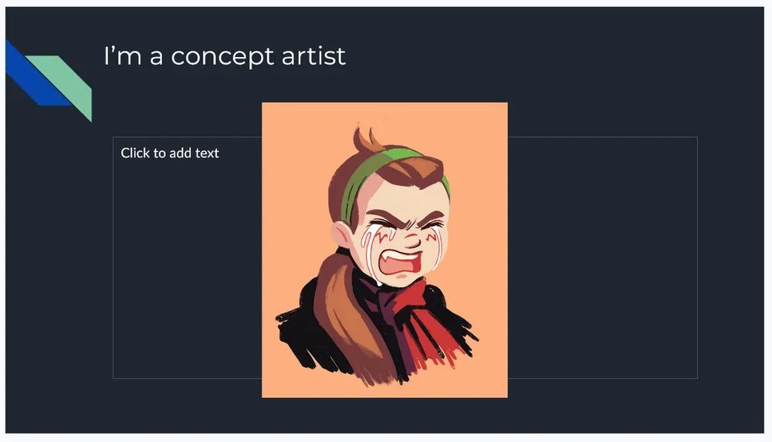Viewport: 772px width, 442px height.
Task: Click the brown shawl on character's shoulder
Action: tap(347, 315)
